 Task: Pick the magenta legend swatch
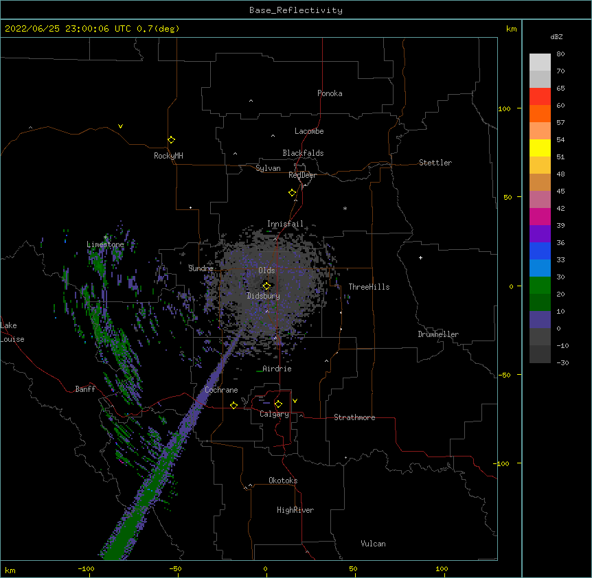pos(540,216)
